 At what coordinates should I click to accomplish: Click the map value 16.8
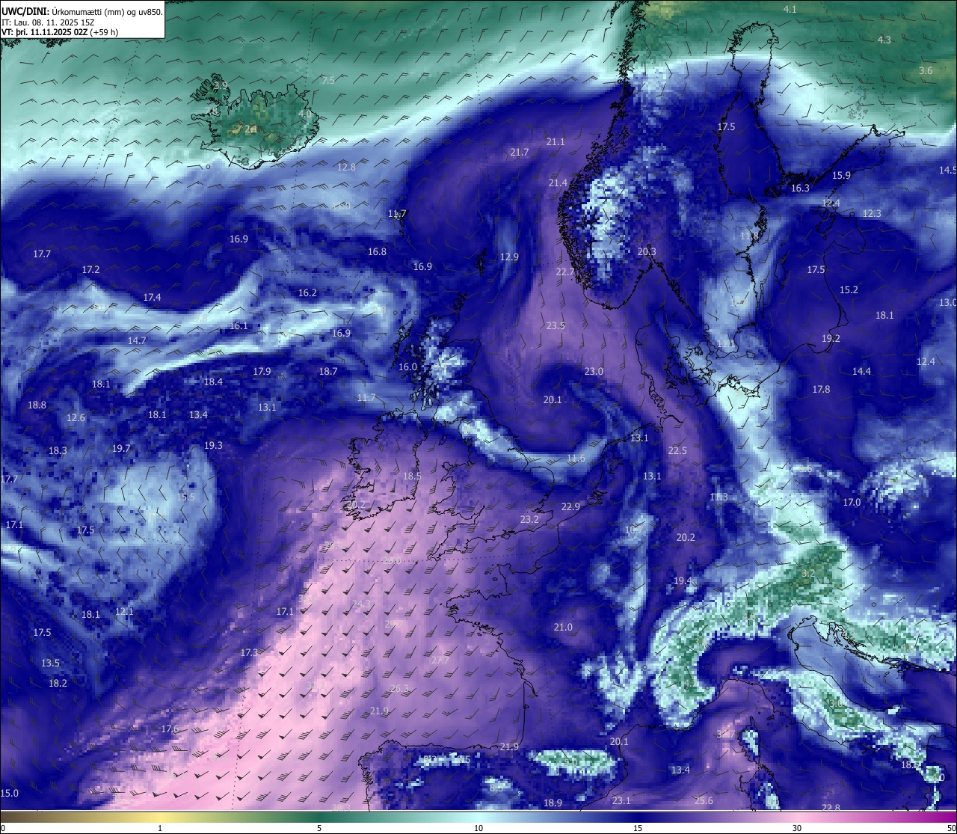pyautogui.click(x=377, y=251)
